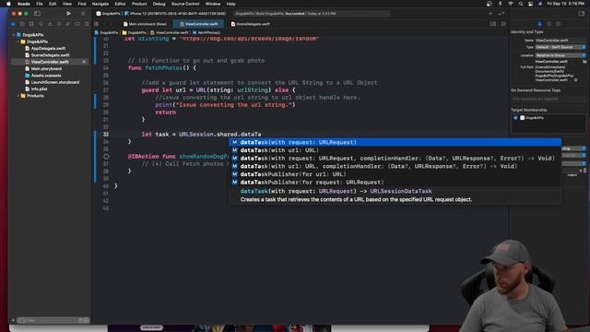The width and height of the screenshot is (590, 332).
Task: Open the Debug menu
Action: (159, 4)
